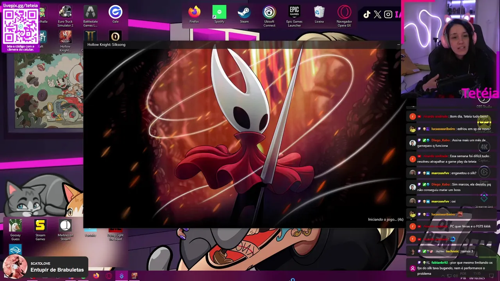Select the Fortnite desktop shortcut

click(x=90, y=233)
